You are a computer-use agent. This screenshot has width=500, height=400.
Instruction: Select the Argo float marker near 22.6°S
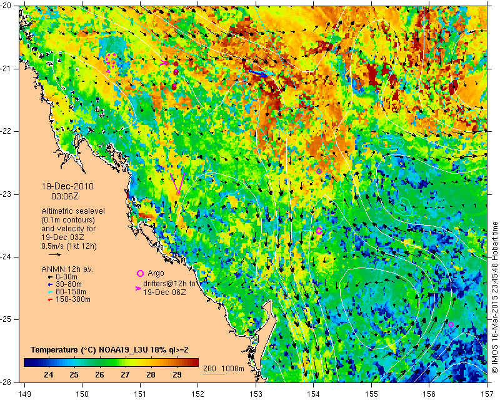319,171
